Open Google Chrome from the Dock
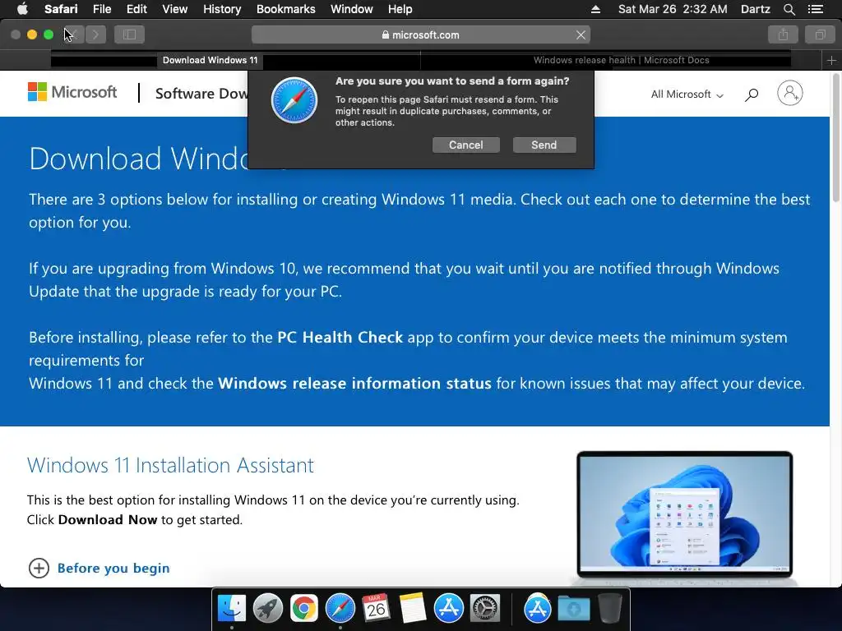Viewport: 842px width, 631px height. [x=304, y=609]
